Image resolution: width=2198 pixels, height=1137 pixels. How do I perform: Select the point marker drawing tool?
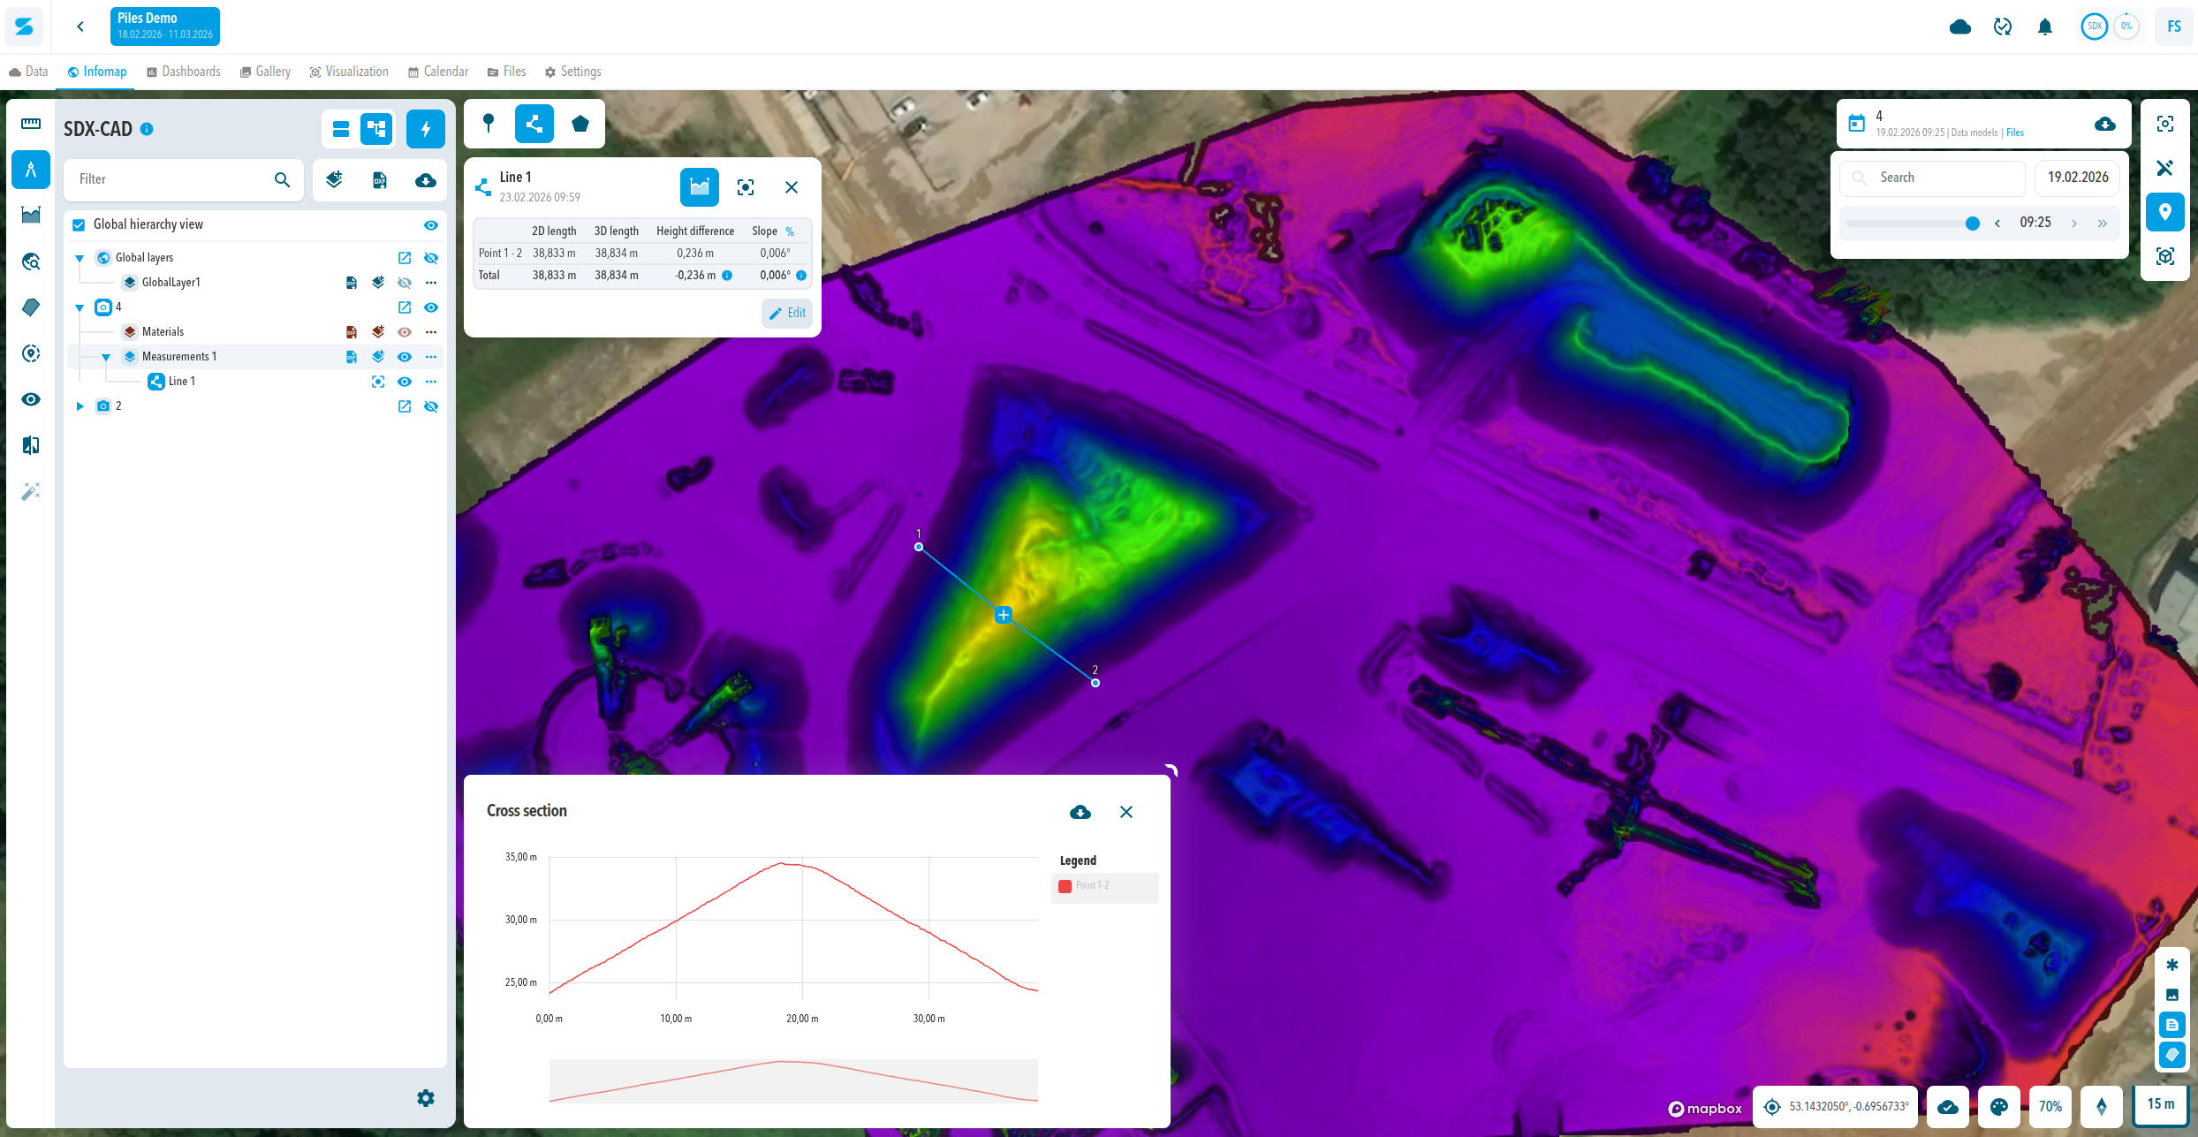point(489,124)
